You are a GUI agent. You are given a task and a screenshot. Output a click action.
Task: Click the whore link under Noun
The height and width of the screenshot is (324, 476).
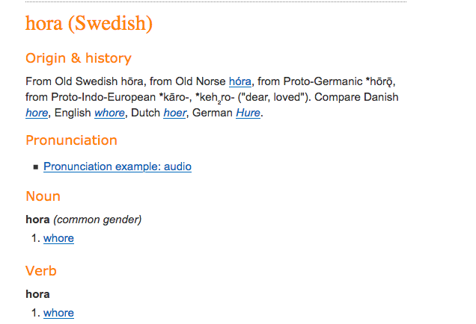[58, 238]
